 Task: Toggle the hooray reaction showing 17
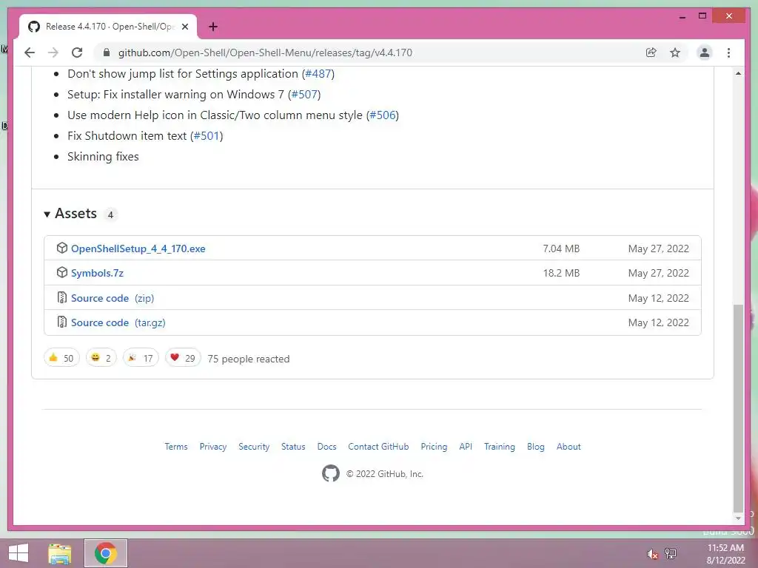(141, 358)
